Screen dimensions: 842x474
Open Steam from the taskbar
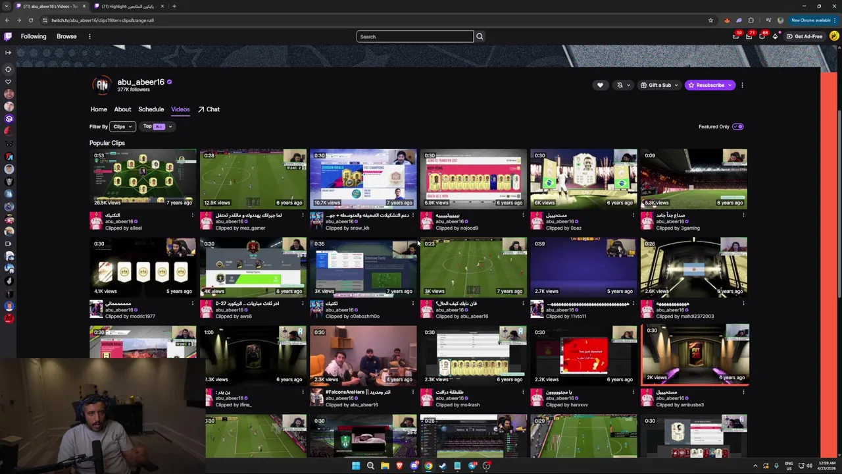click(443, 466)
